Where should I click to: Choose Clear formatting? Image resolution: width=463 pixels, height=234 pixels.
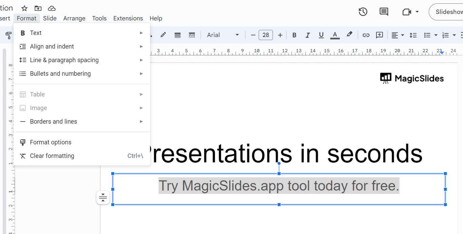click(x=82, y=156)
